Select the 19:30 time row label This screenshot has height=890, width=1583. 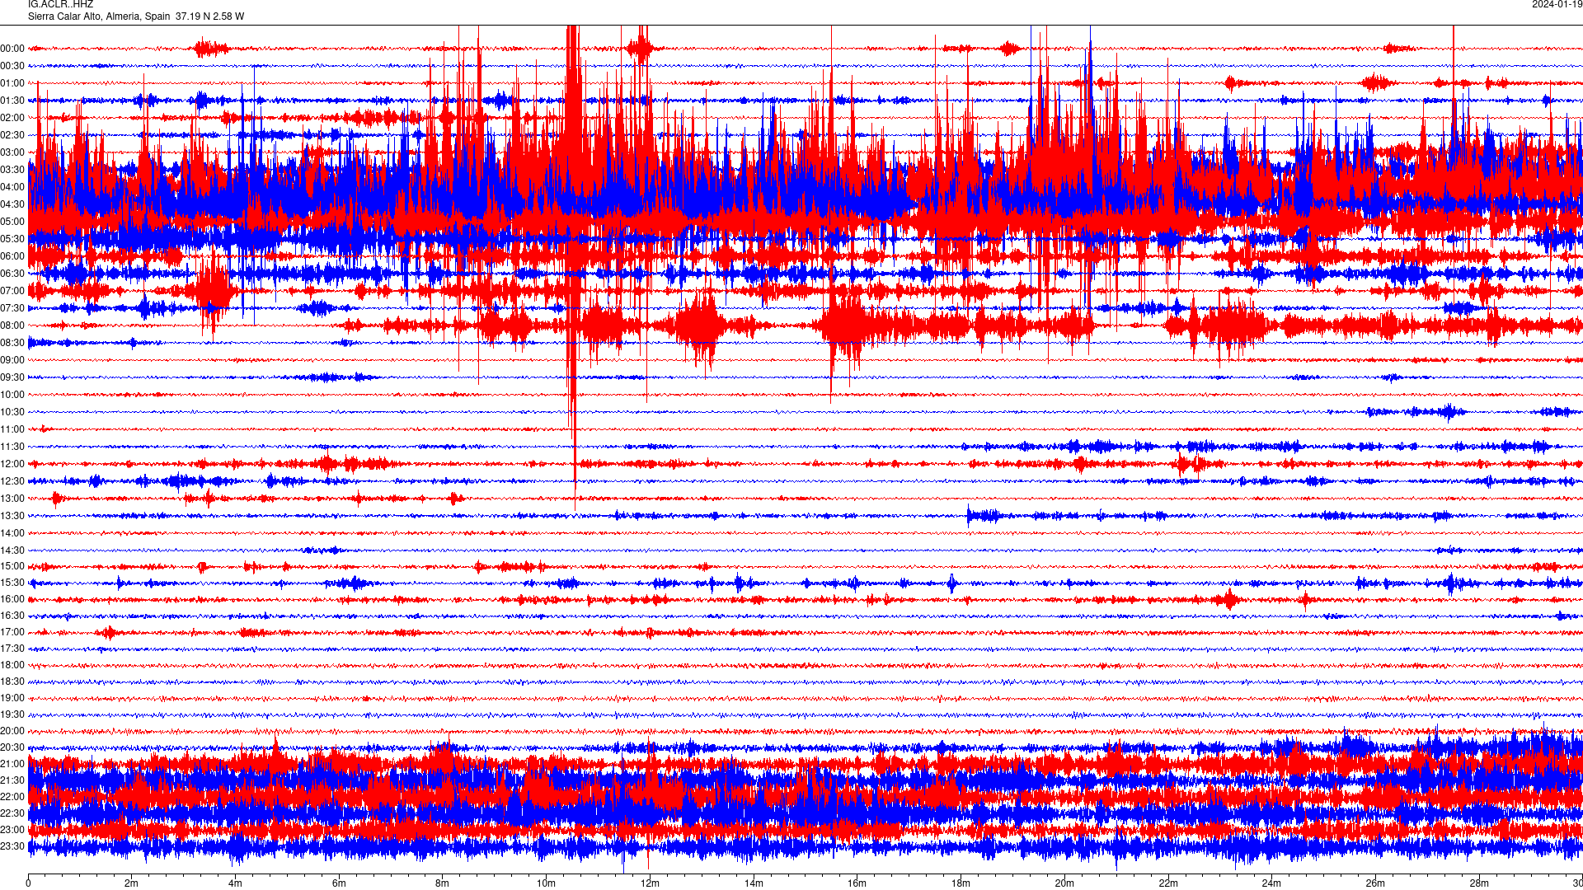(12, 714)
